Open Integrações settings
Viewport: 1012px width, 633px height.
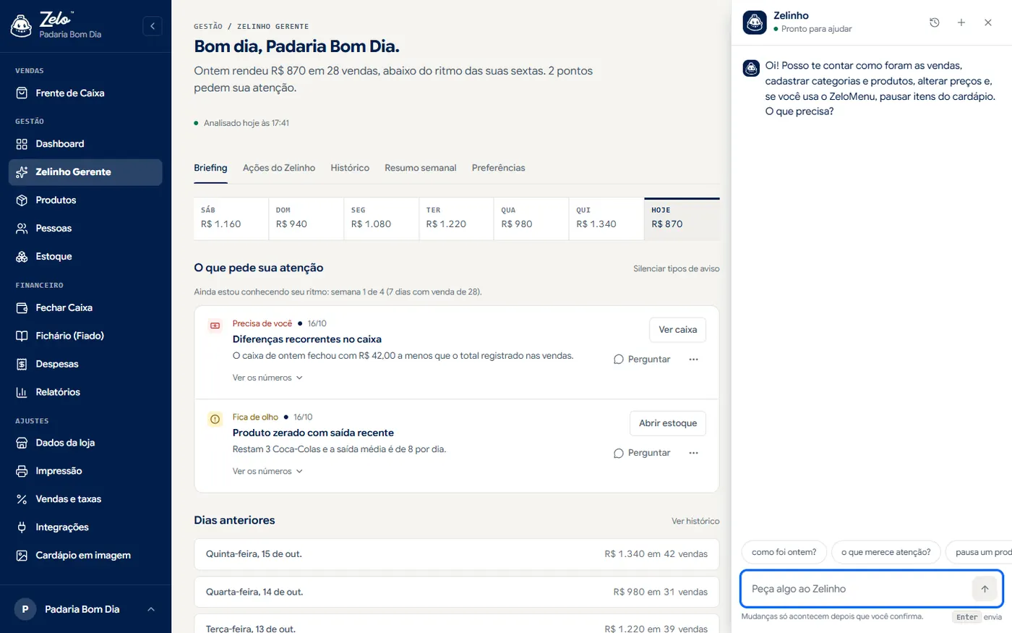click(85, 528)
